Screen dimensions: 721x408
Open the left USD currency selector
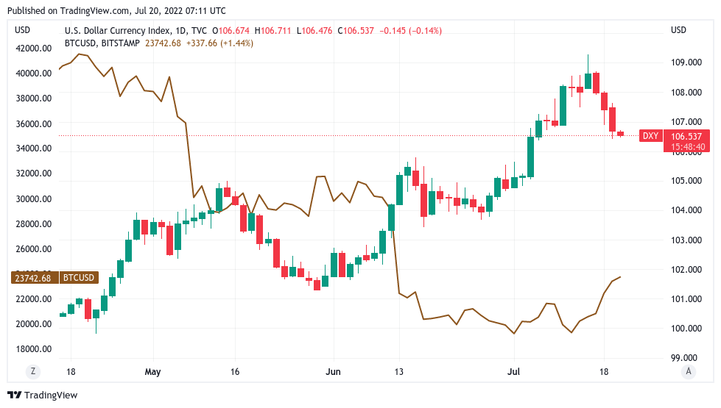point(23,30)
